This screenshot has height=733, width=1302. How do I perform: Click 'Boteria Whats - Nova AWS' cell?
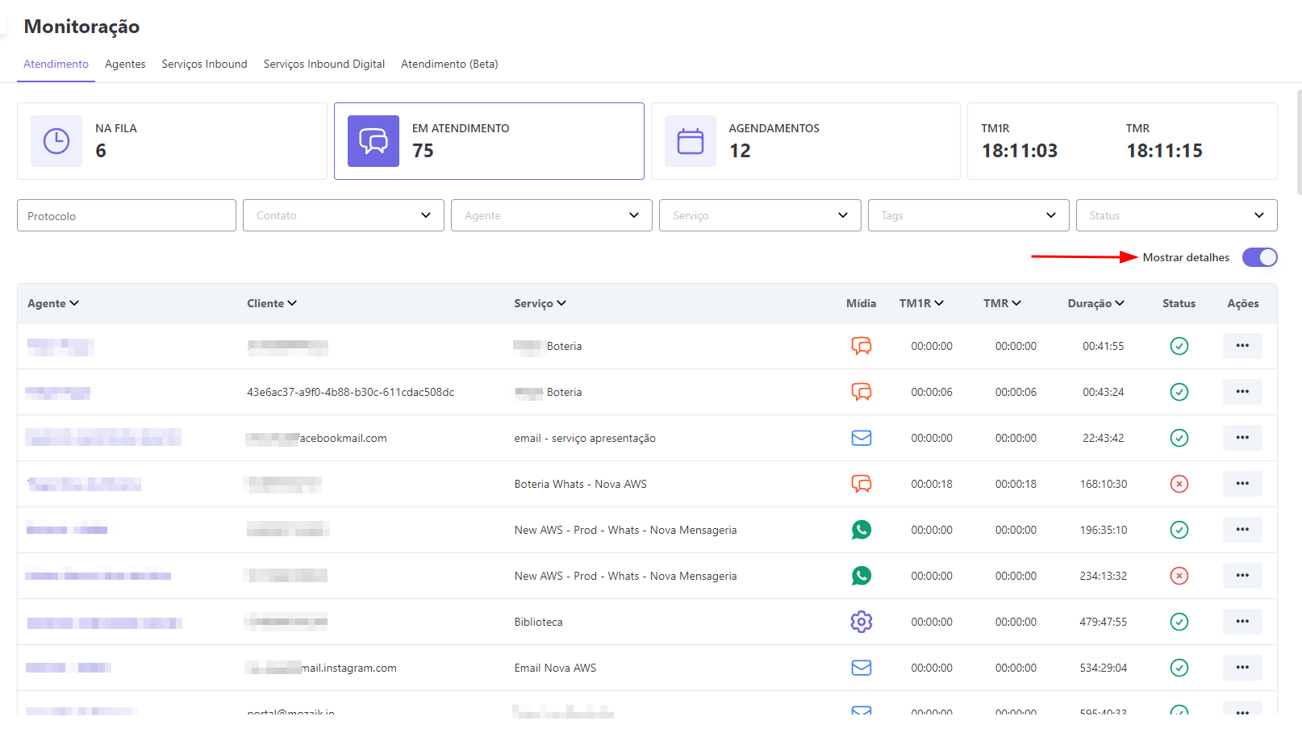pos(581,484)
